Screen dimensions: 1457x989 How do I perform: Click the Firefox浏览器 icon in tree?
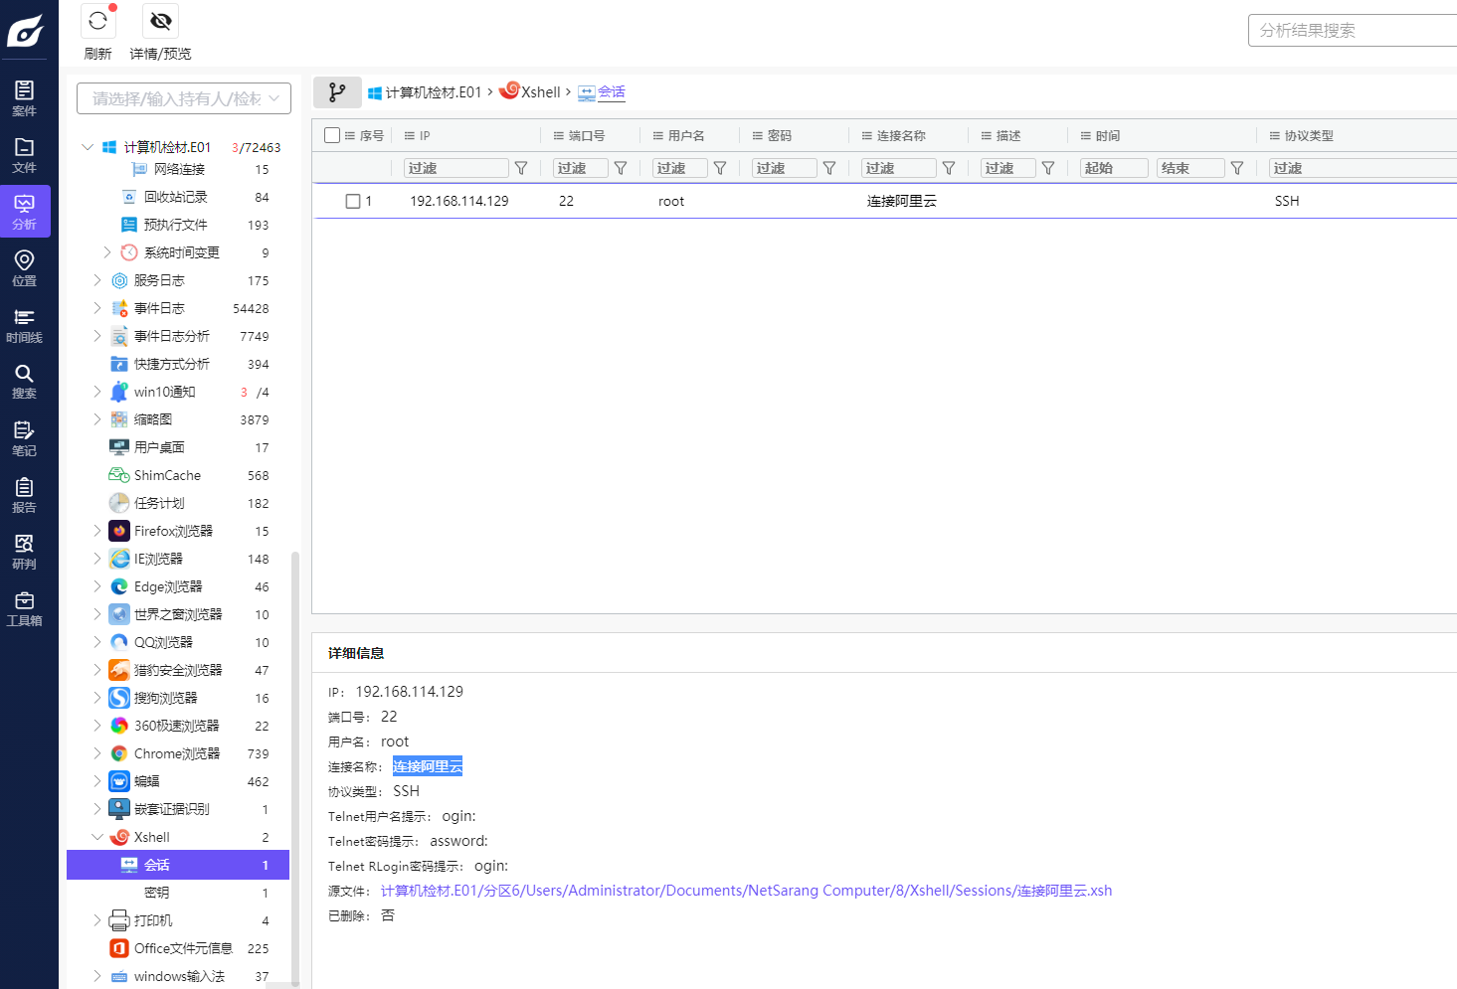[119, 531]
